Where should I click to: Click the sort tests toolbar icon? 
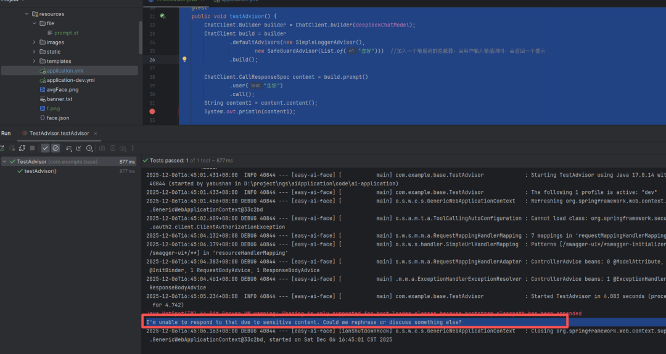[67, 148]
